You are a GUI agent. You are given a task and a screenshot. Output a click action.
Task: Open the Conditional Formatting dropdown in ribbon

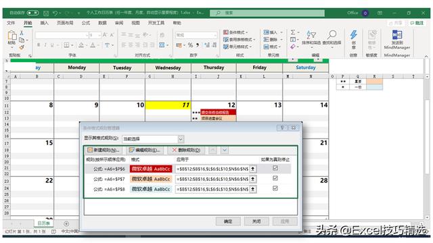(235, 32)
